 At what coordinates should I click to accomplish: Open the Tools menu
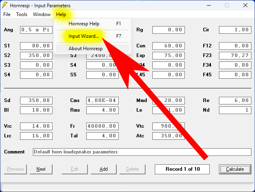click(x=22, y=14)
